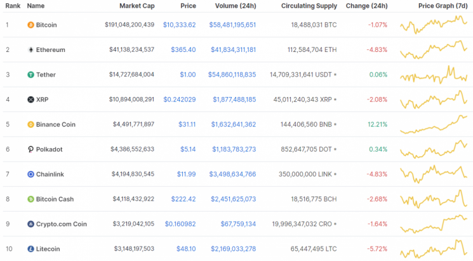
Task: Open Bitcoin Cash volume $2,451,625,073 link
Action: pos(234,200)
